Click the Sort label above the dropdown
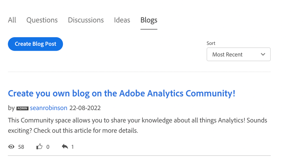This screenshot has height=159, width=307. (x=211, y=43)
